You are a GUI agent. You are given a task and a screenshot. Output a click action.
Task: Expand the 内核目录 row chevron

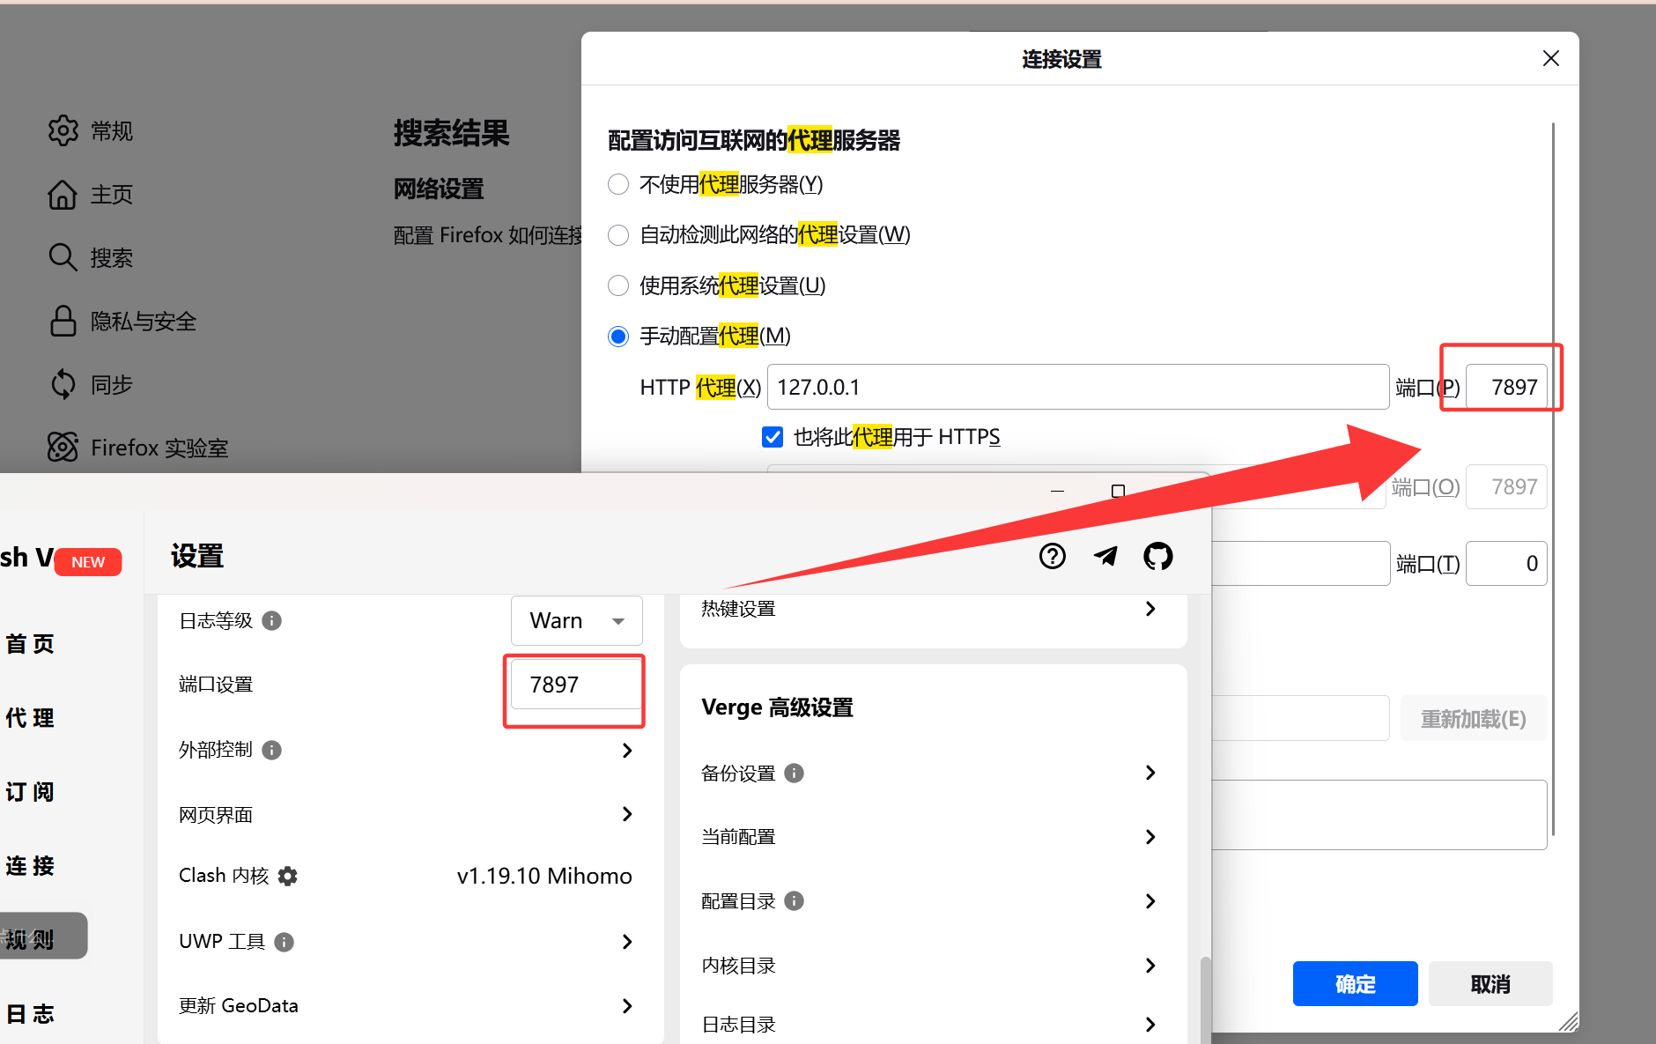point(1150,966)
